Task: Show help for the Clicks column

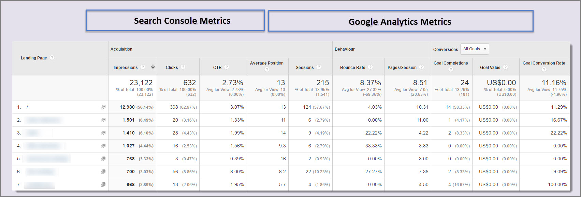Action: point(183,67)
